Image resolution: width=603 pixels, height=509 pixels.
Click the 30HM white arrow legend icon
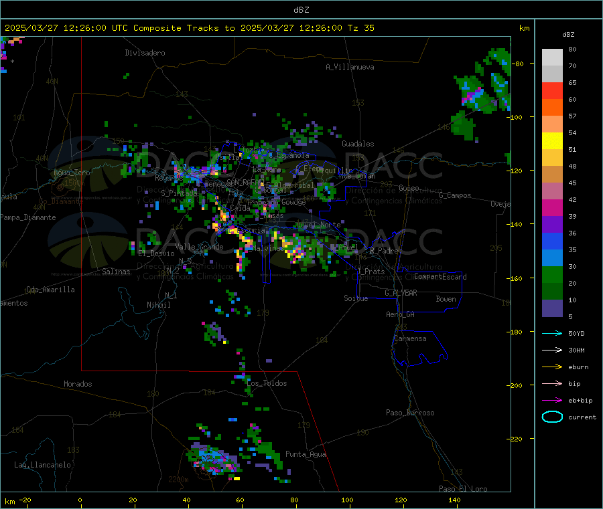(552, 350)
